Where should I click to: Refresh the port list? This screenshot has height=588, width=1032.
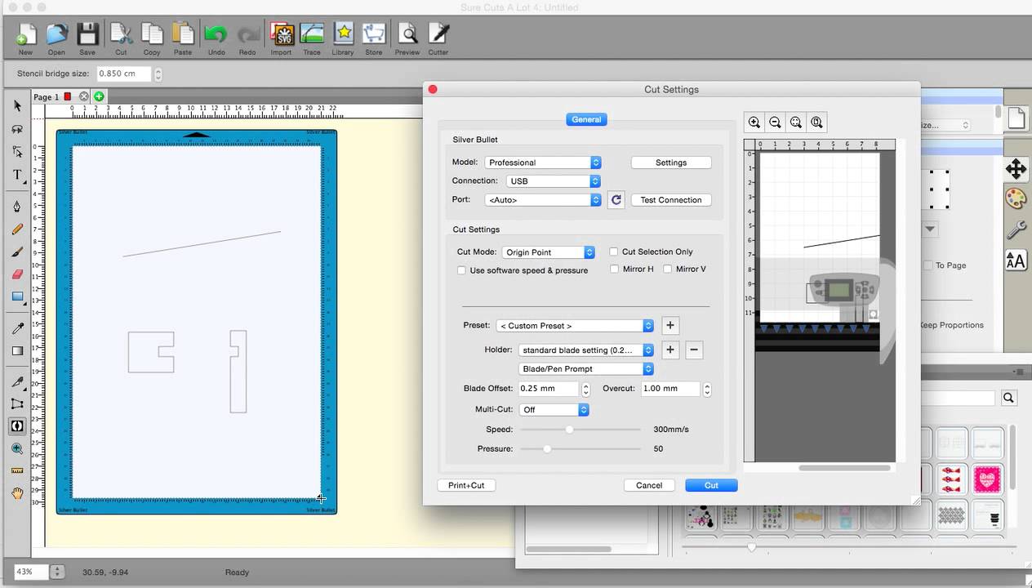tap(616, 199)
